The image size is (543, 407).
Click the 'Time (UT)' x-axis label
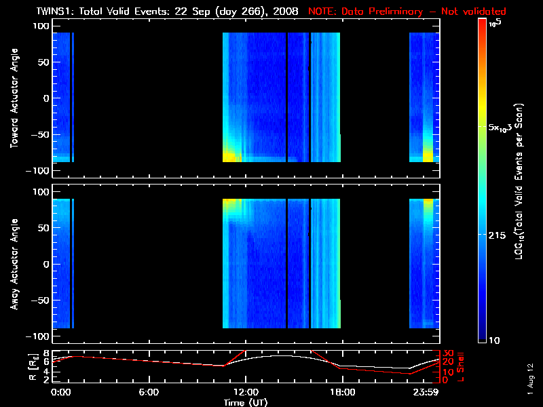[246, 402]
